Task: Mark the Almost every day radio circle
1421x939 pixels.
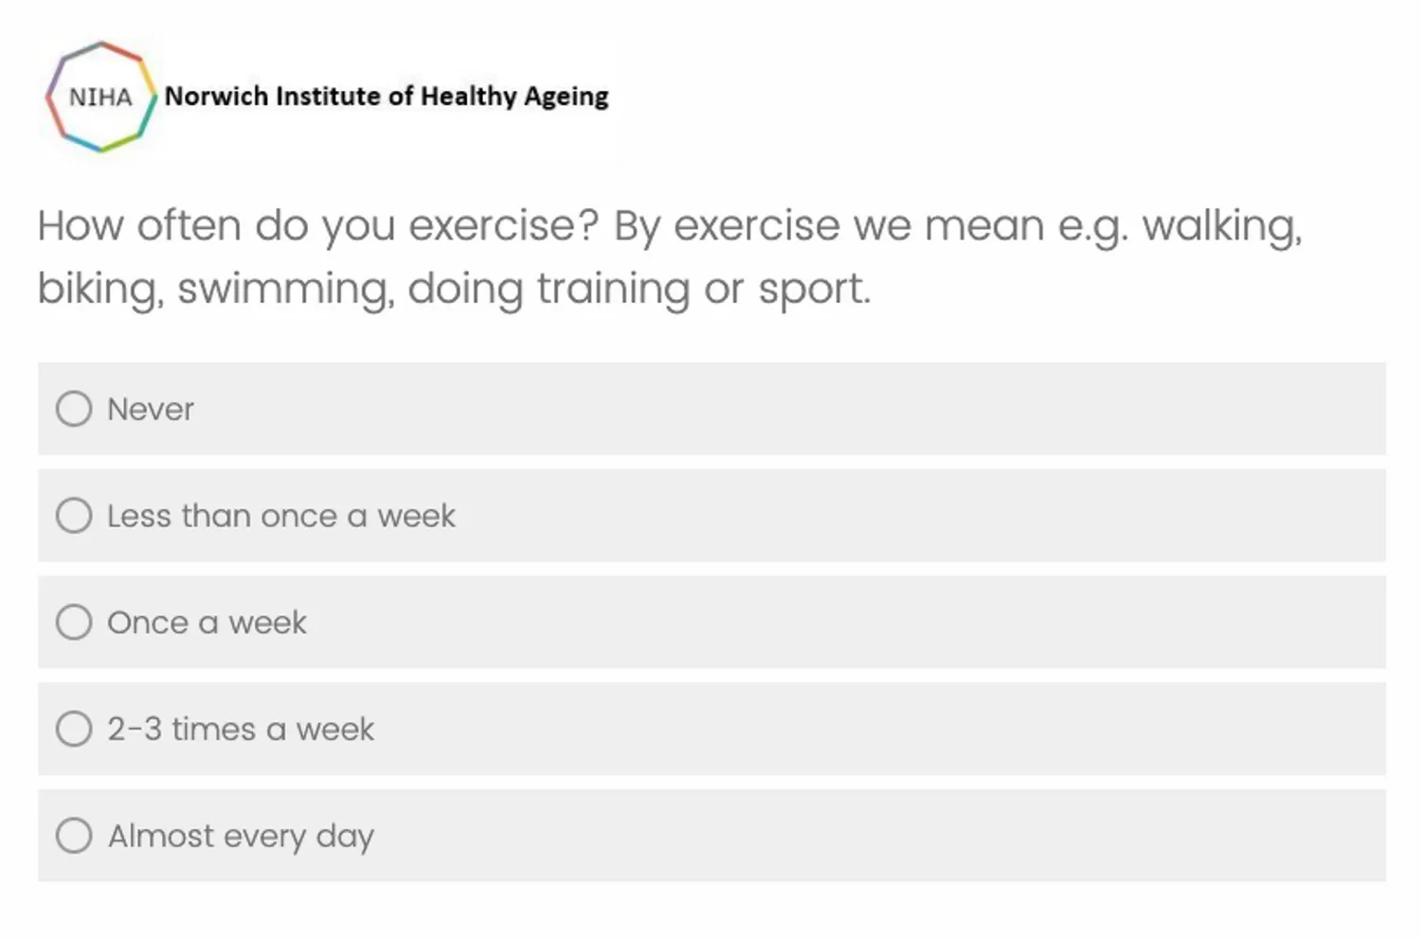Action: (74, 836)
